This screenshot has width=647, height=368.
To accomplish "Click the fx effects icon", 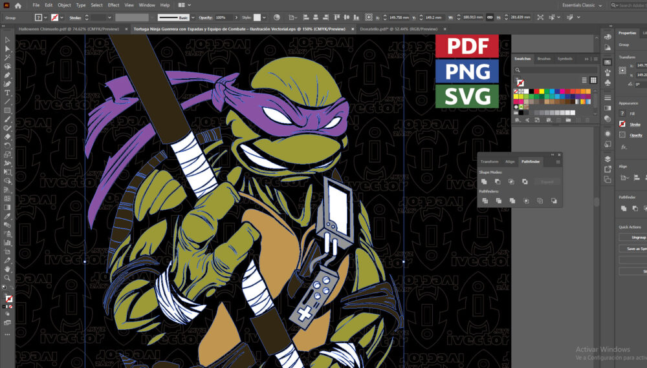I will (x=624, y=147).
